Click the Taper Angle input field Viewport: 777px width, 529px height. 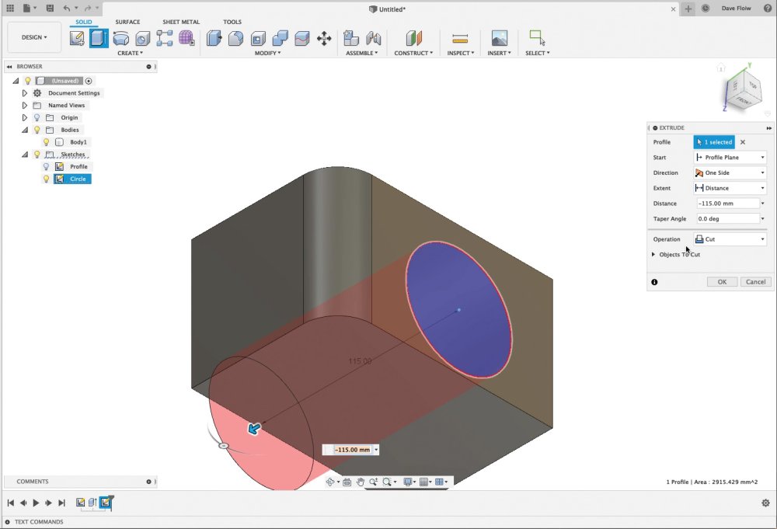tap(727, 219)
